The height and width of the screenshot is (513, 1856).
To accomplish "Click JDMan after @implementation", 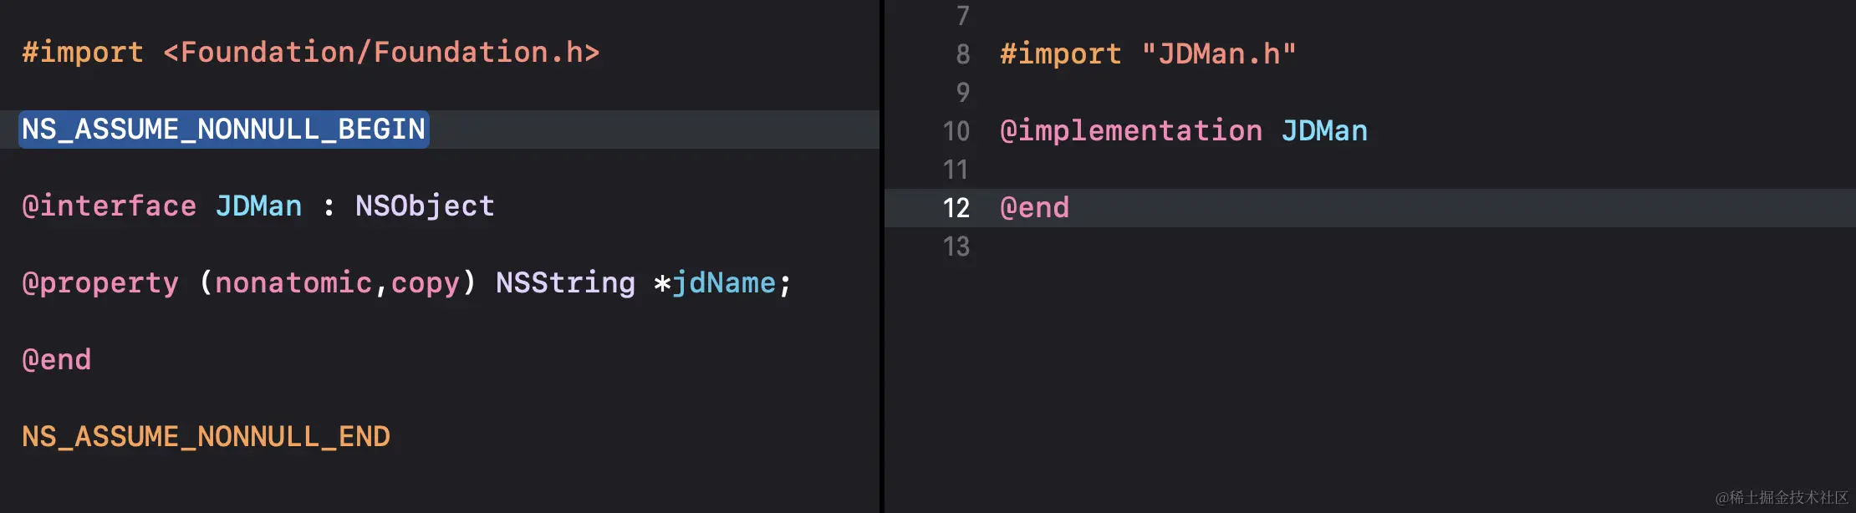I will [1324, 131].
